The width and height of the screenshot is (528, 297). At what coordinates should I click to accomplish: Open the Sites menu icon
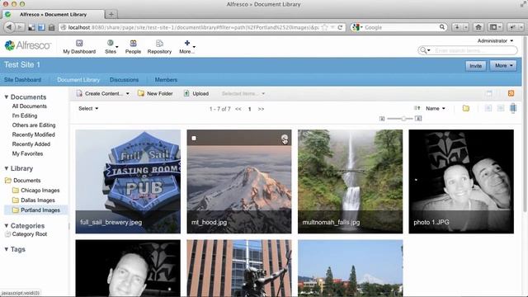click(x=110, y=43)
